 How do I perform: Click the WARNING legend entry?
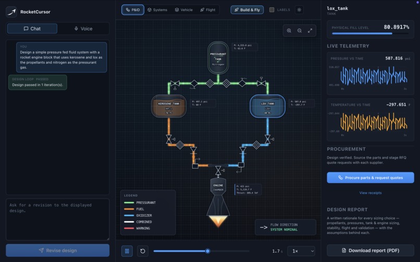[x=137, y=228]
